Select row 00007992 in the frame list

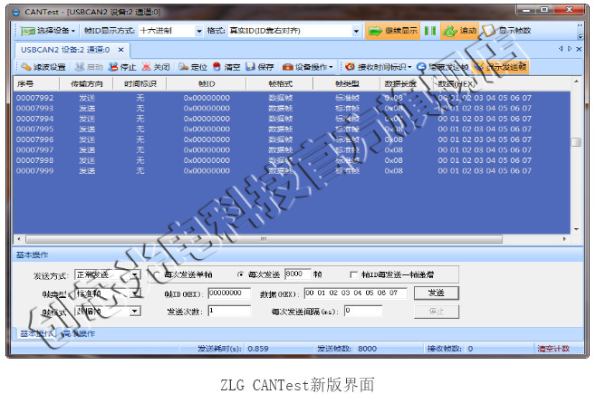(292, 98)
